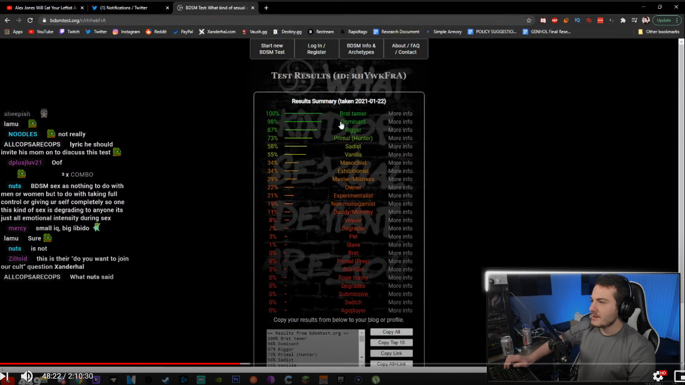685x385 pixels.
Task: Click the Exhibitionist result label
Action: 353,171
